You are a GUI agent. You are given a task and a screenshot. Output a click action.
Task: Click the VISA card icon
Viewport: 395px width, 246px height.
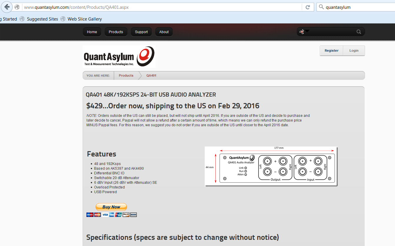pyautogui.click(x=105, y=215)
